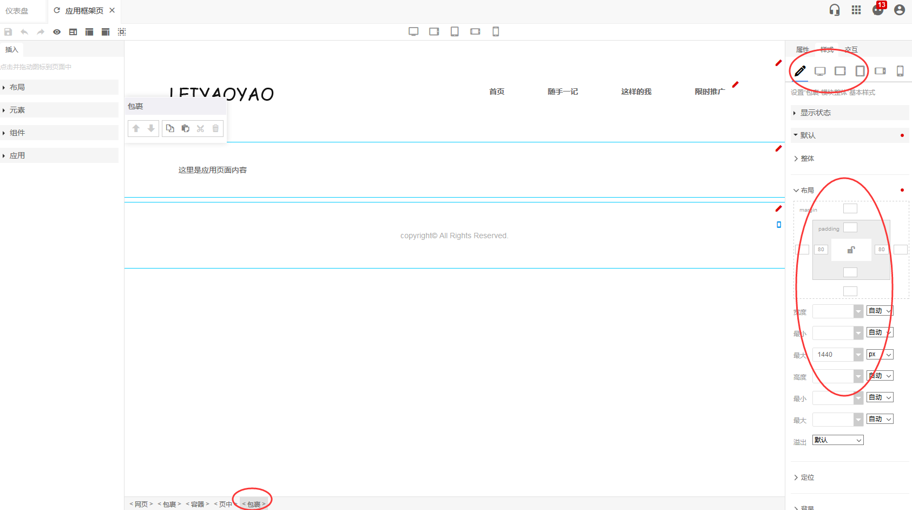Click the preview eye icon in toolbar
This screenshot has width=912, height=510.
click(x=57, y=32)
